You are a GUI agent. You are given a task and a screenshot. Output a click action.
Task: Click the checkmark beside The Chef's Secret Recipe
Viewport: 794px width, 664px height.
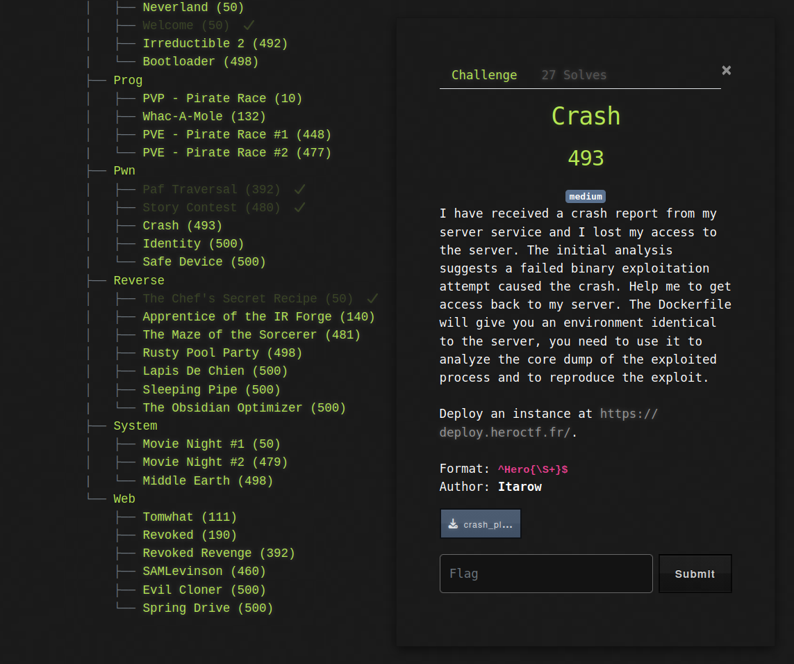372,299
